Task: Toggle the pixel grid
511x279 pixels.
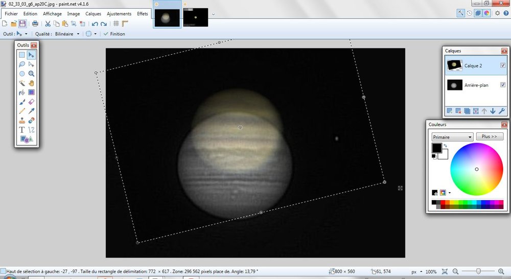Action: [x=116, y=24]
